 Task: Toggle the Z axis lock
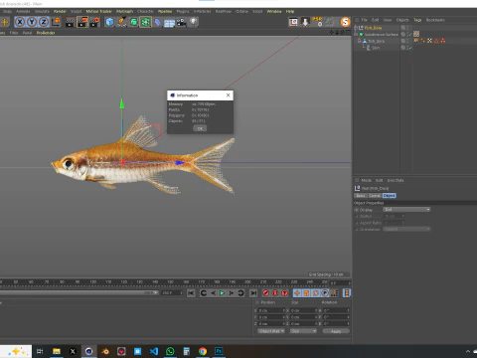[44, 22]
